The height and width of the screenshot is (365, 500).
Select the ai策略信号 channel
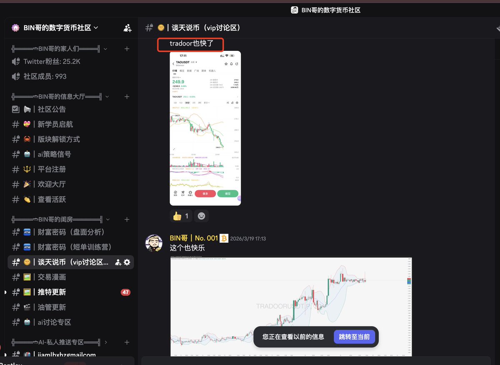tap(71, 154)
